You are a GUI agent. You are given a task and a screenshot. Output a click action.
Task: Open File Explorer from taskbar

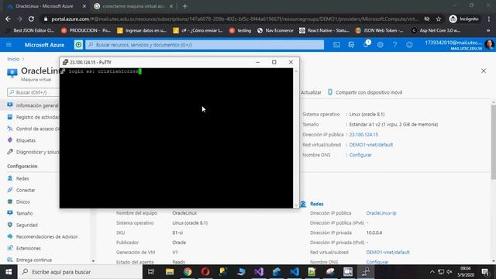[x=170, y=272]
